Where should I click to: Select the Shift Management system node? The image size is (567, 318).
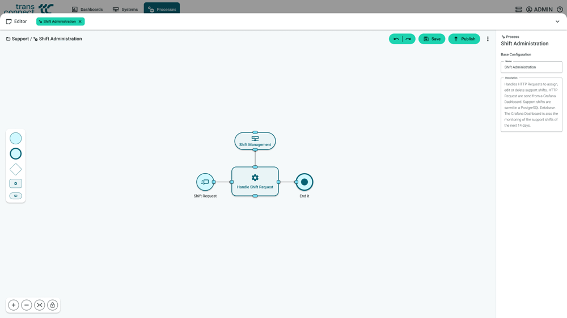[x=255, y=141]
